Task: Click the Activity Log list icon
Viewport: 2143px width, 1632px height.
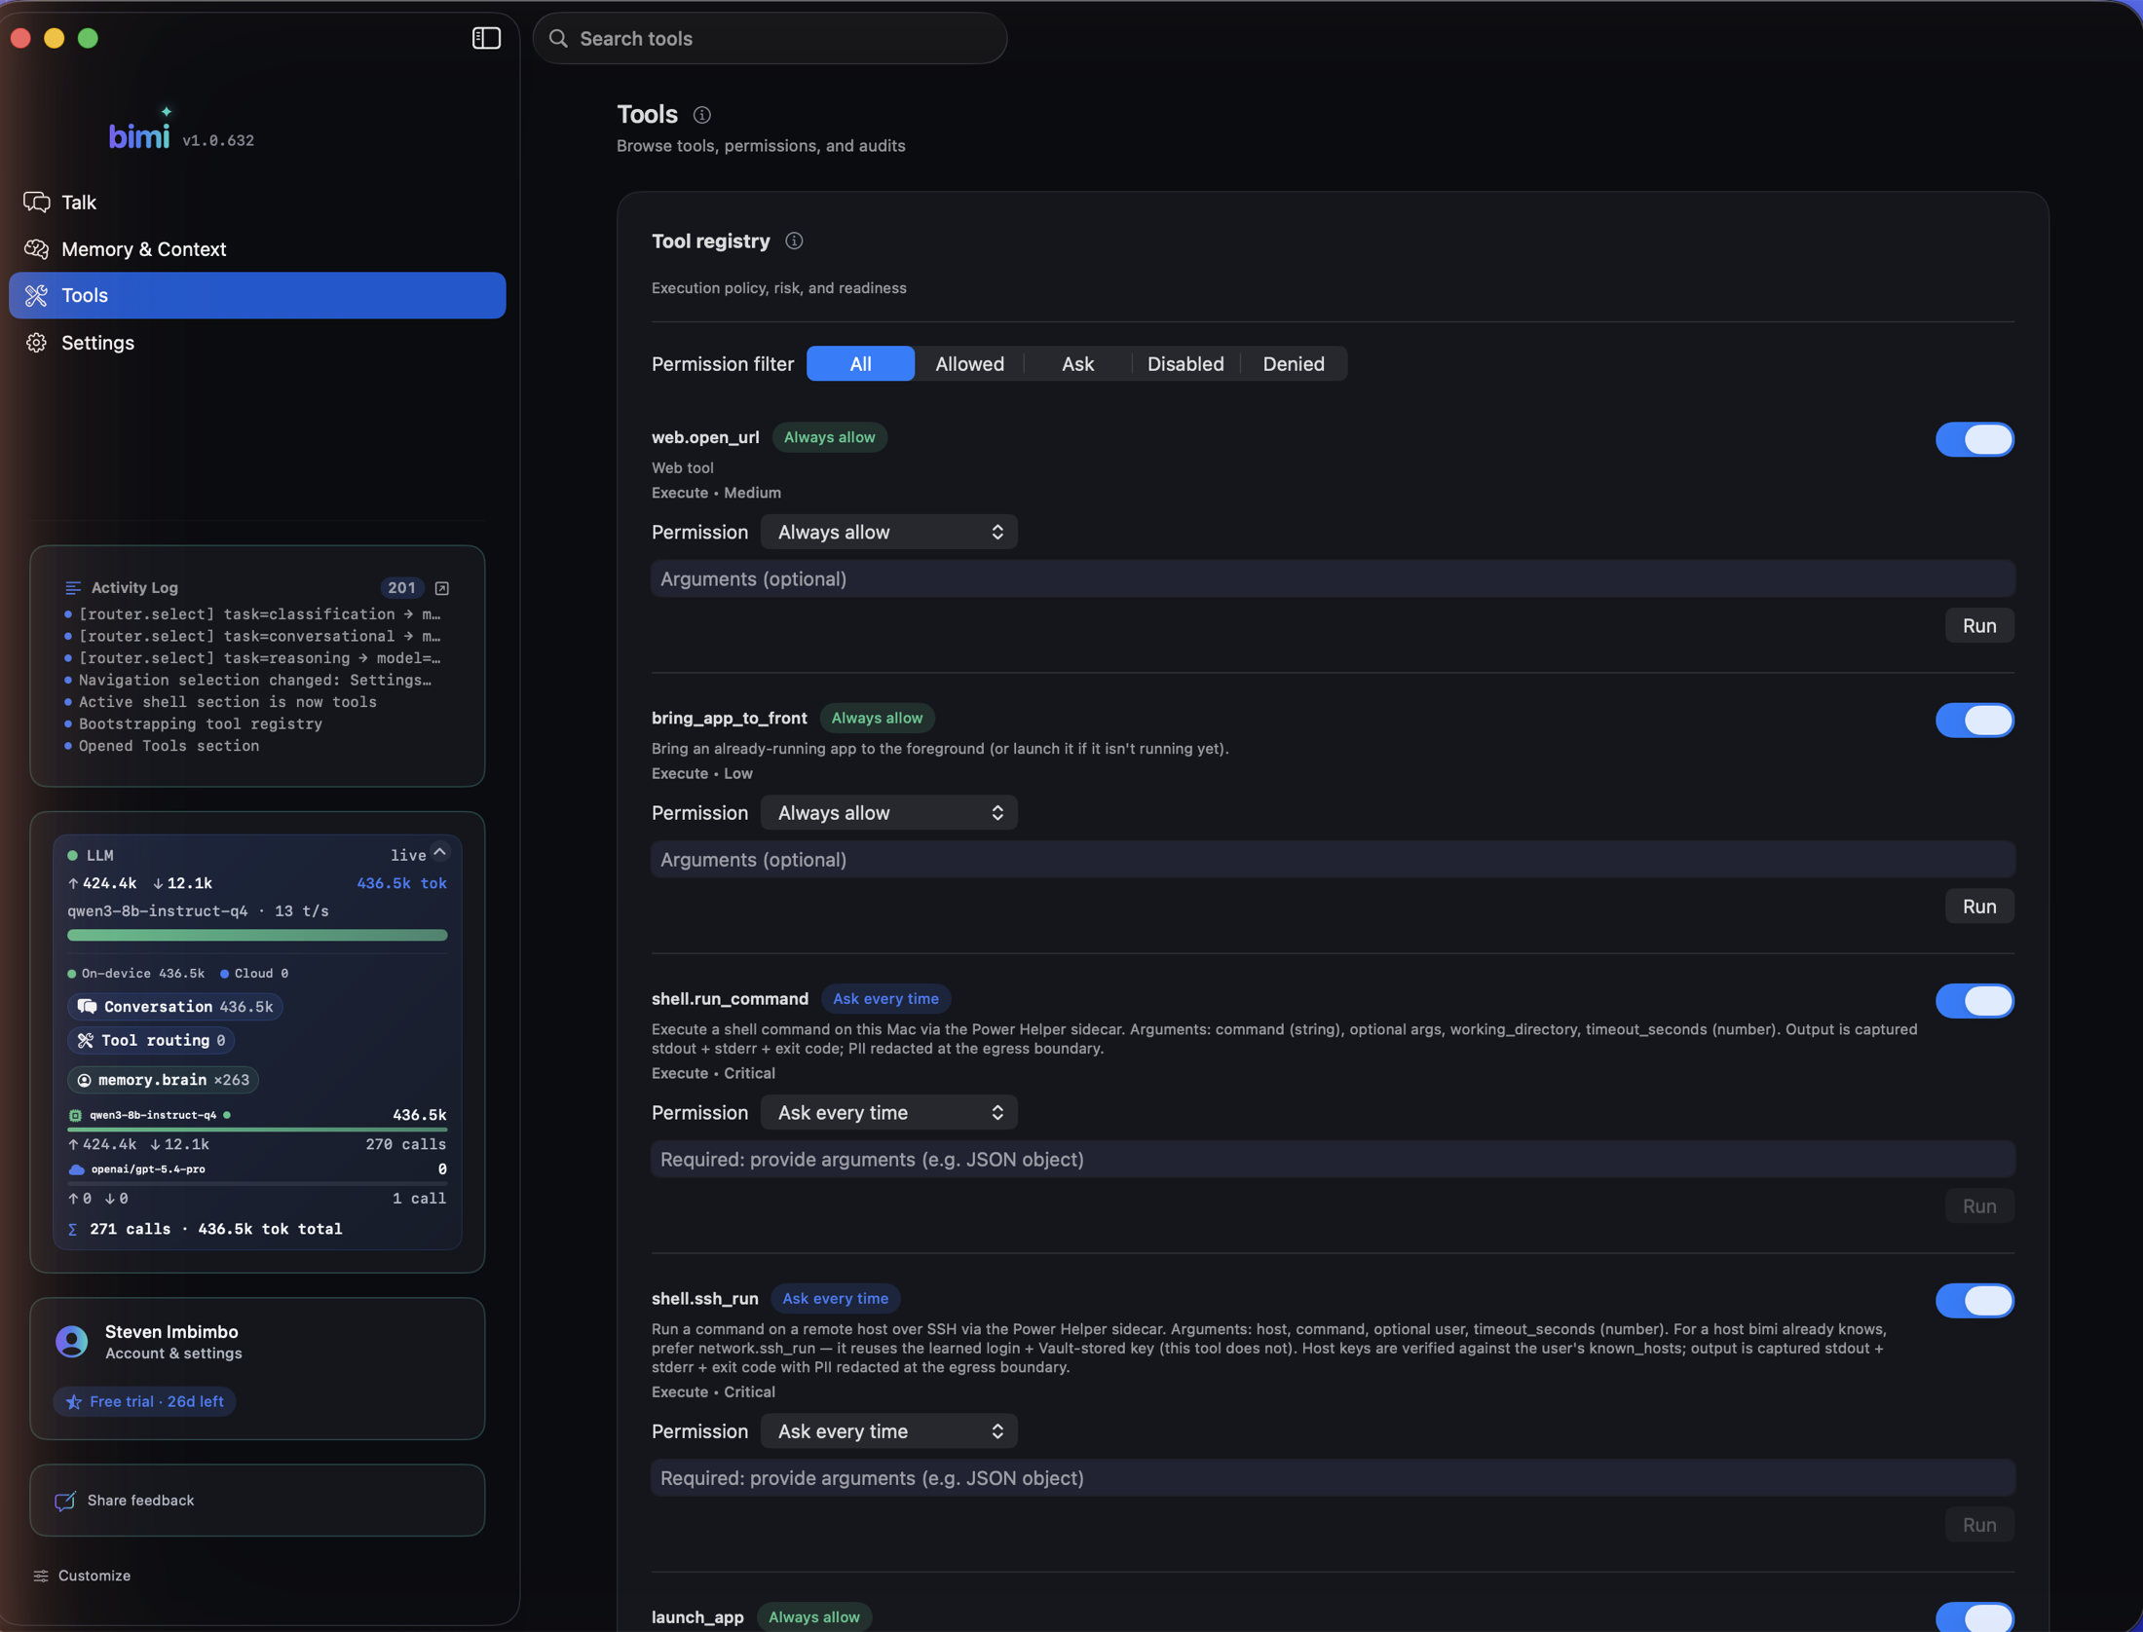Action: tap(73, 587)
